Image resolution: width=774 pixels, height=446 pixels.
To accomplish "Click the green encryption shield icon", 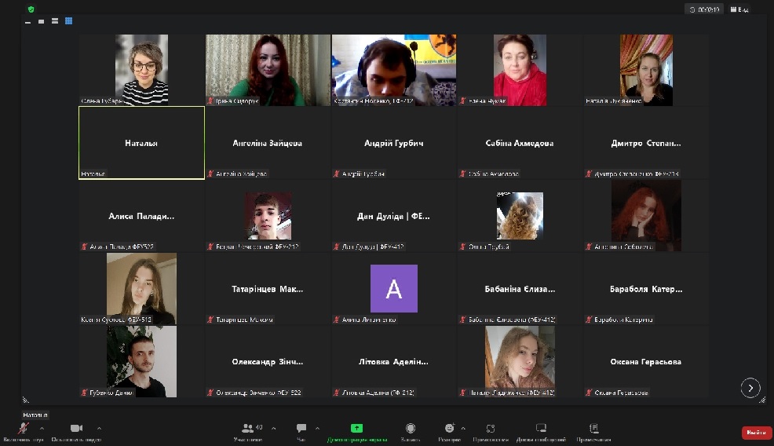I will pyautogui.click(x=31, y=9).
